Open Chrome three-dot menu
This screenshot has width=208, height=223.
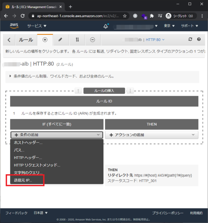click(x=202, y=16)
